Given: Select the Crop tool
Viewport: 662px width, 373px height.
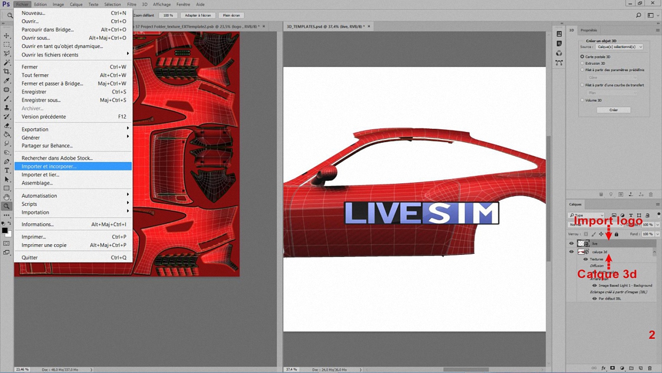Looking at the screenshot, I should coord(6,72).
